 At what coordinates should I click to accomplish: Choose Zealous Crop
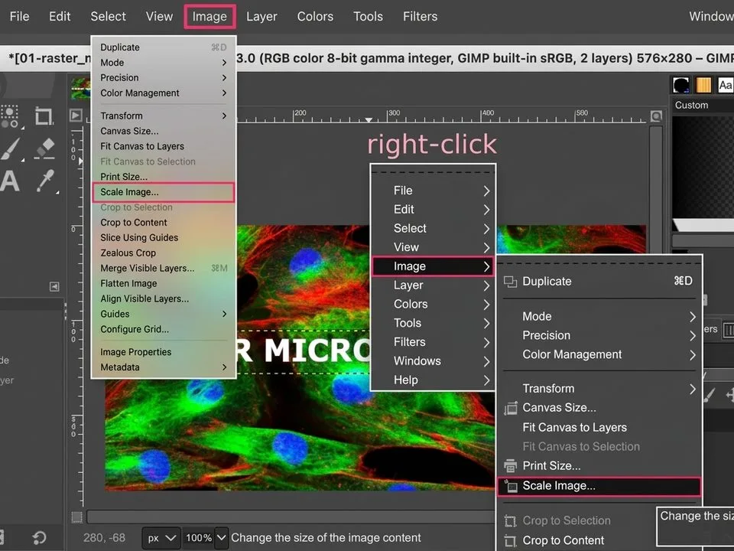point(164,253)
